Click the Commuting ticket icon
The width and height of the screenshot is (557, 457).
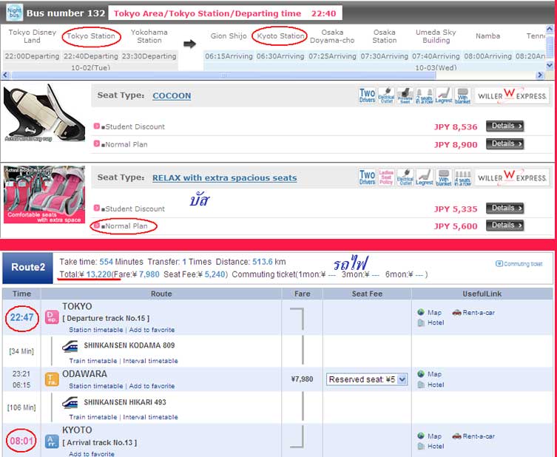point(499,263)
